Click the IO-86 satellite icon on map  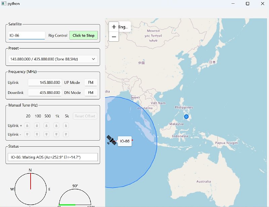pyautogui.click(x=111, y=140)
